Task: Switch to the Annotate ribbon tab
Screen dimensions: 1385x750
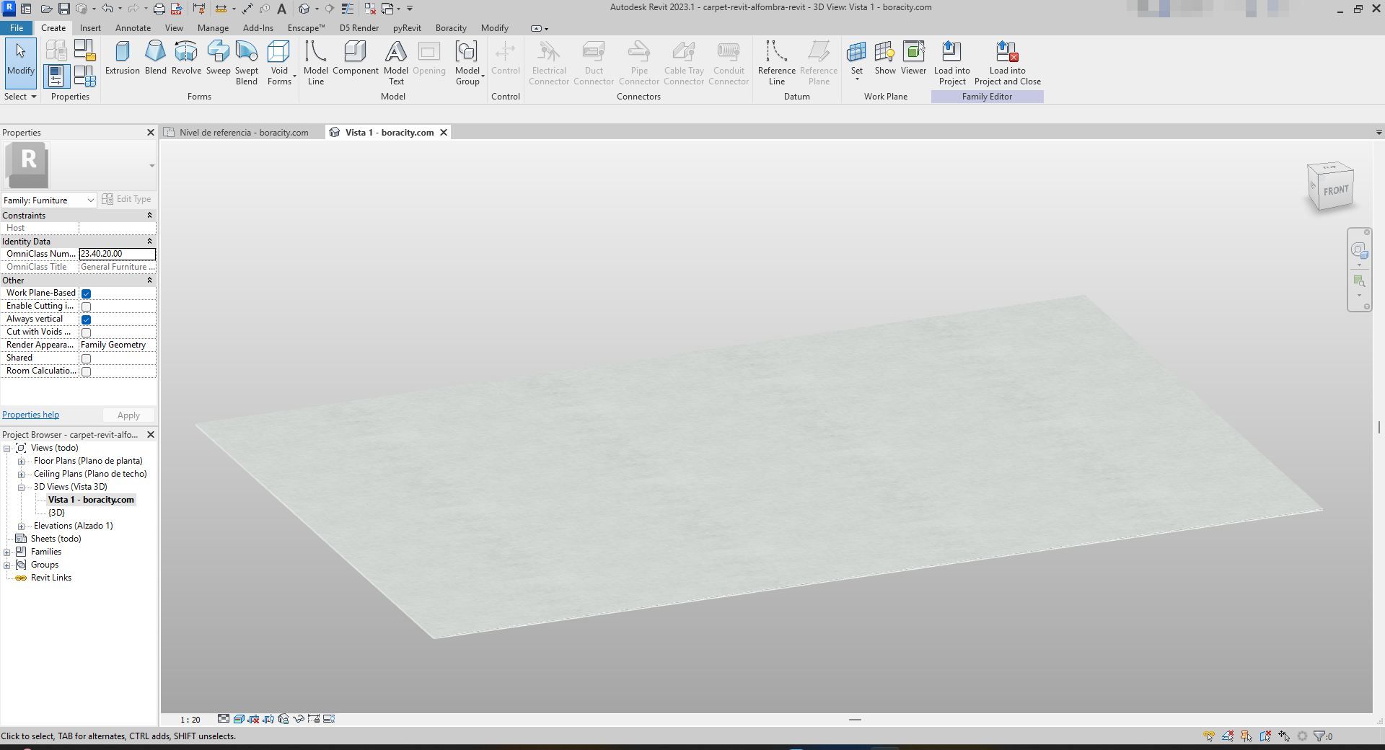Action: (133, 28)
